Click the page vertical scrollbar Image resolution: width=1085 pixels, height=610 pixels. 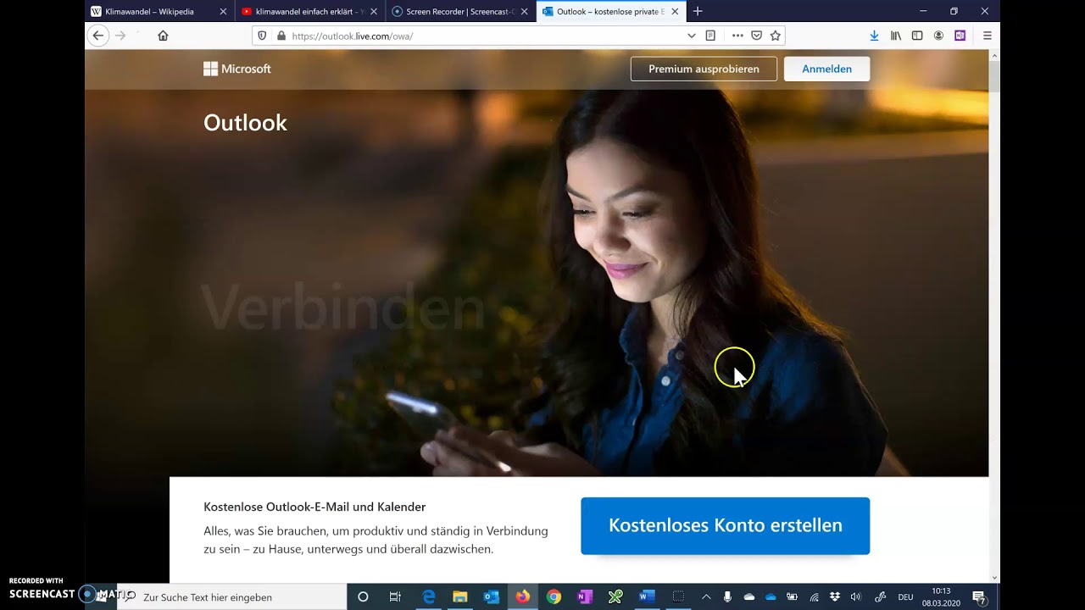click(x=994, y=78)
